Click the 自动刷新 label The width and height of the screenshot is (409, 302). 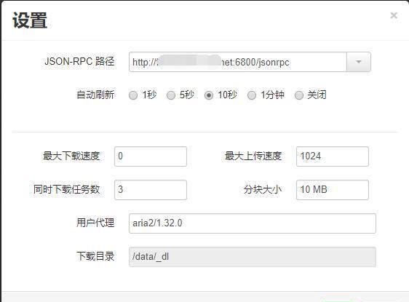point(95,95)
